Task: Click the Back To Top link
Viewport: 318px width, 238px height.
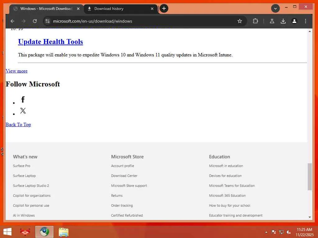Action: [x=18, y=125]
